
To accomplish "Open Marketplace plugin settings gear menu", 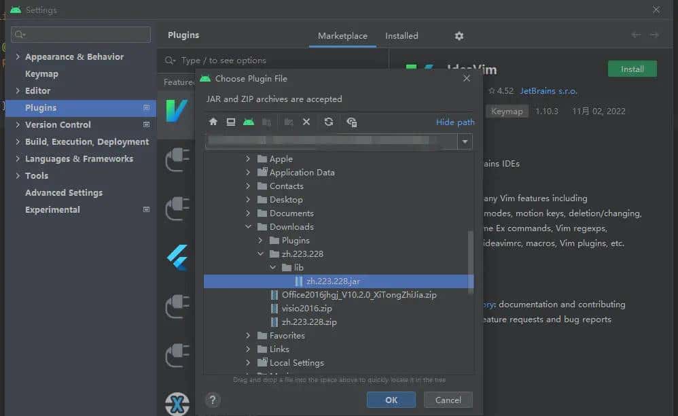I will pos(459,35).
